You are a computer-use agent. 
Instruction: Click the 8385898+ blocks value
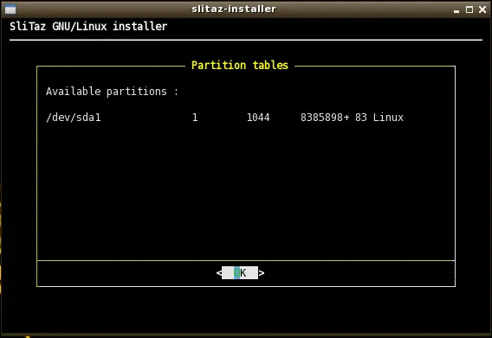[325, 118]
